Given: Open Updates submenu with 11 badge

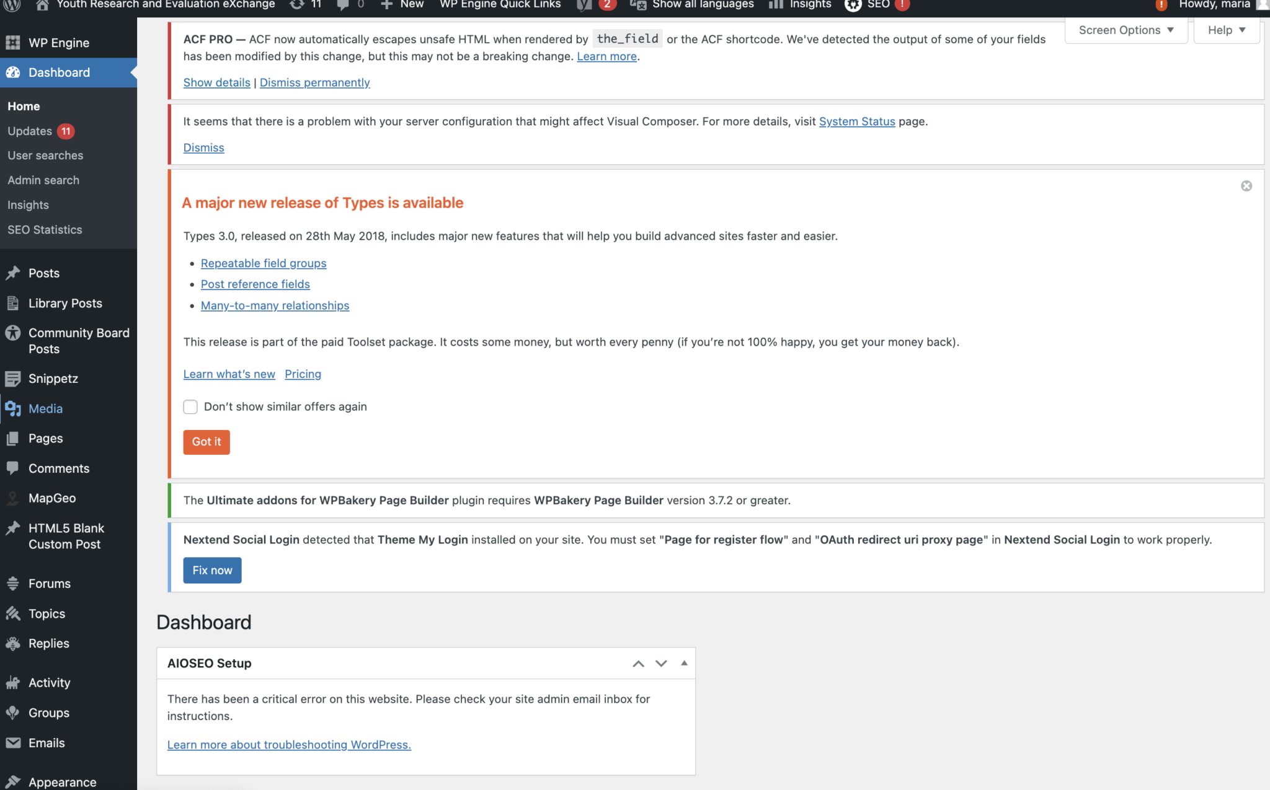Looking at the screenshot, I should pyautogui.click(x=41, y=131).
